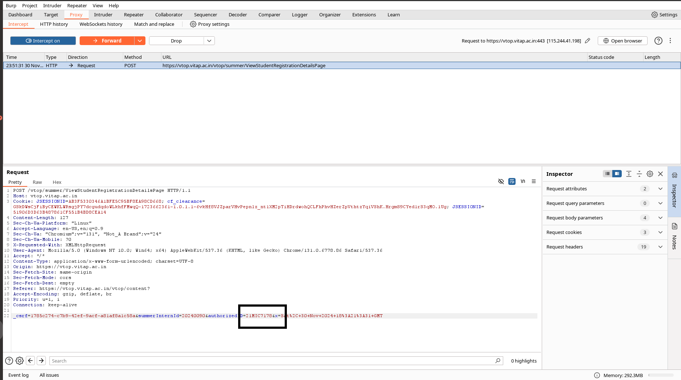The height and width of the screenshot is (380, 681).
Task: Open Inspector settings gear icon
Action: [x=650, y=174]
